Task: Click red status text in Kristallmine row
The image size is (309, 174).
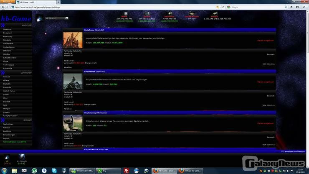Action: (266, 82)
